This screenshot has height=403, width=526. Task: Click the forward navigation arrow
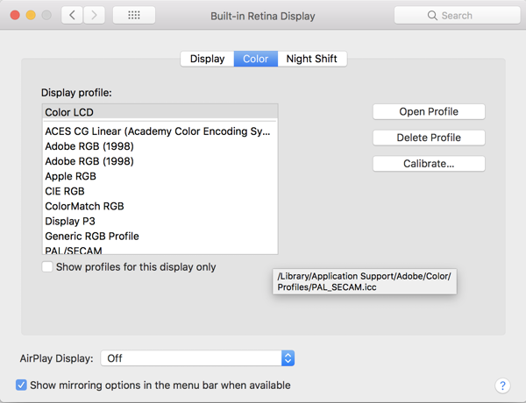pos(95,16)
